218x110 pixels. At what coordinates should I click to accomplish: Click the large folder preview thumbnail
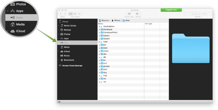pyautogui.click(x=191, y=48)
